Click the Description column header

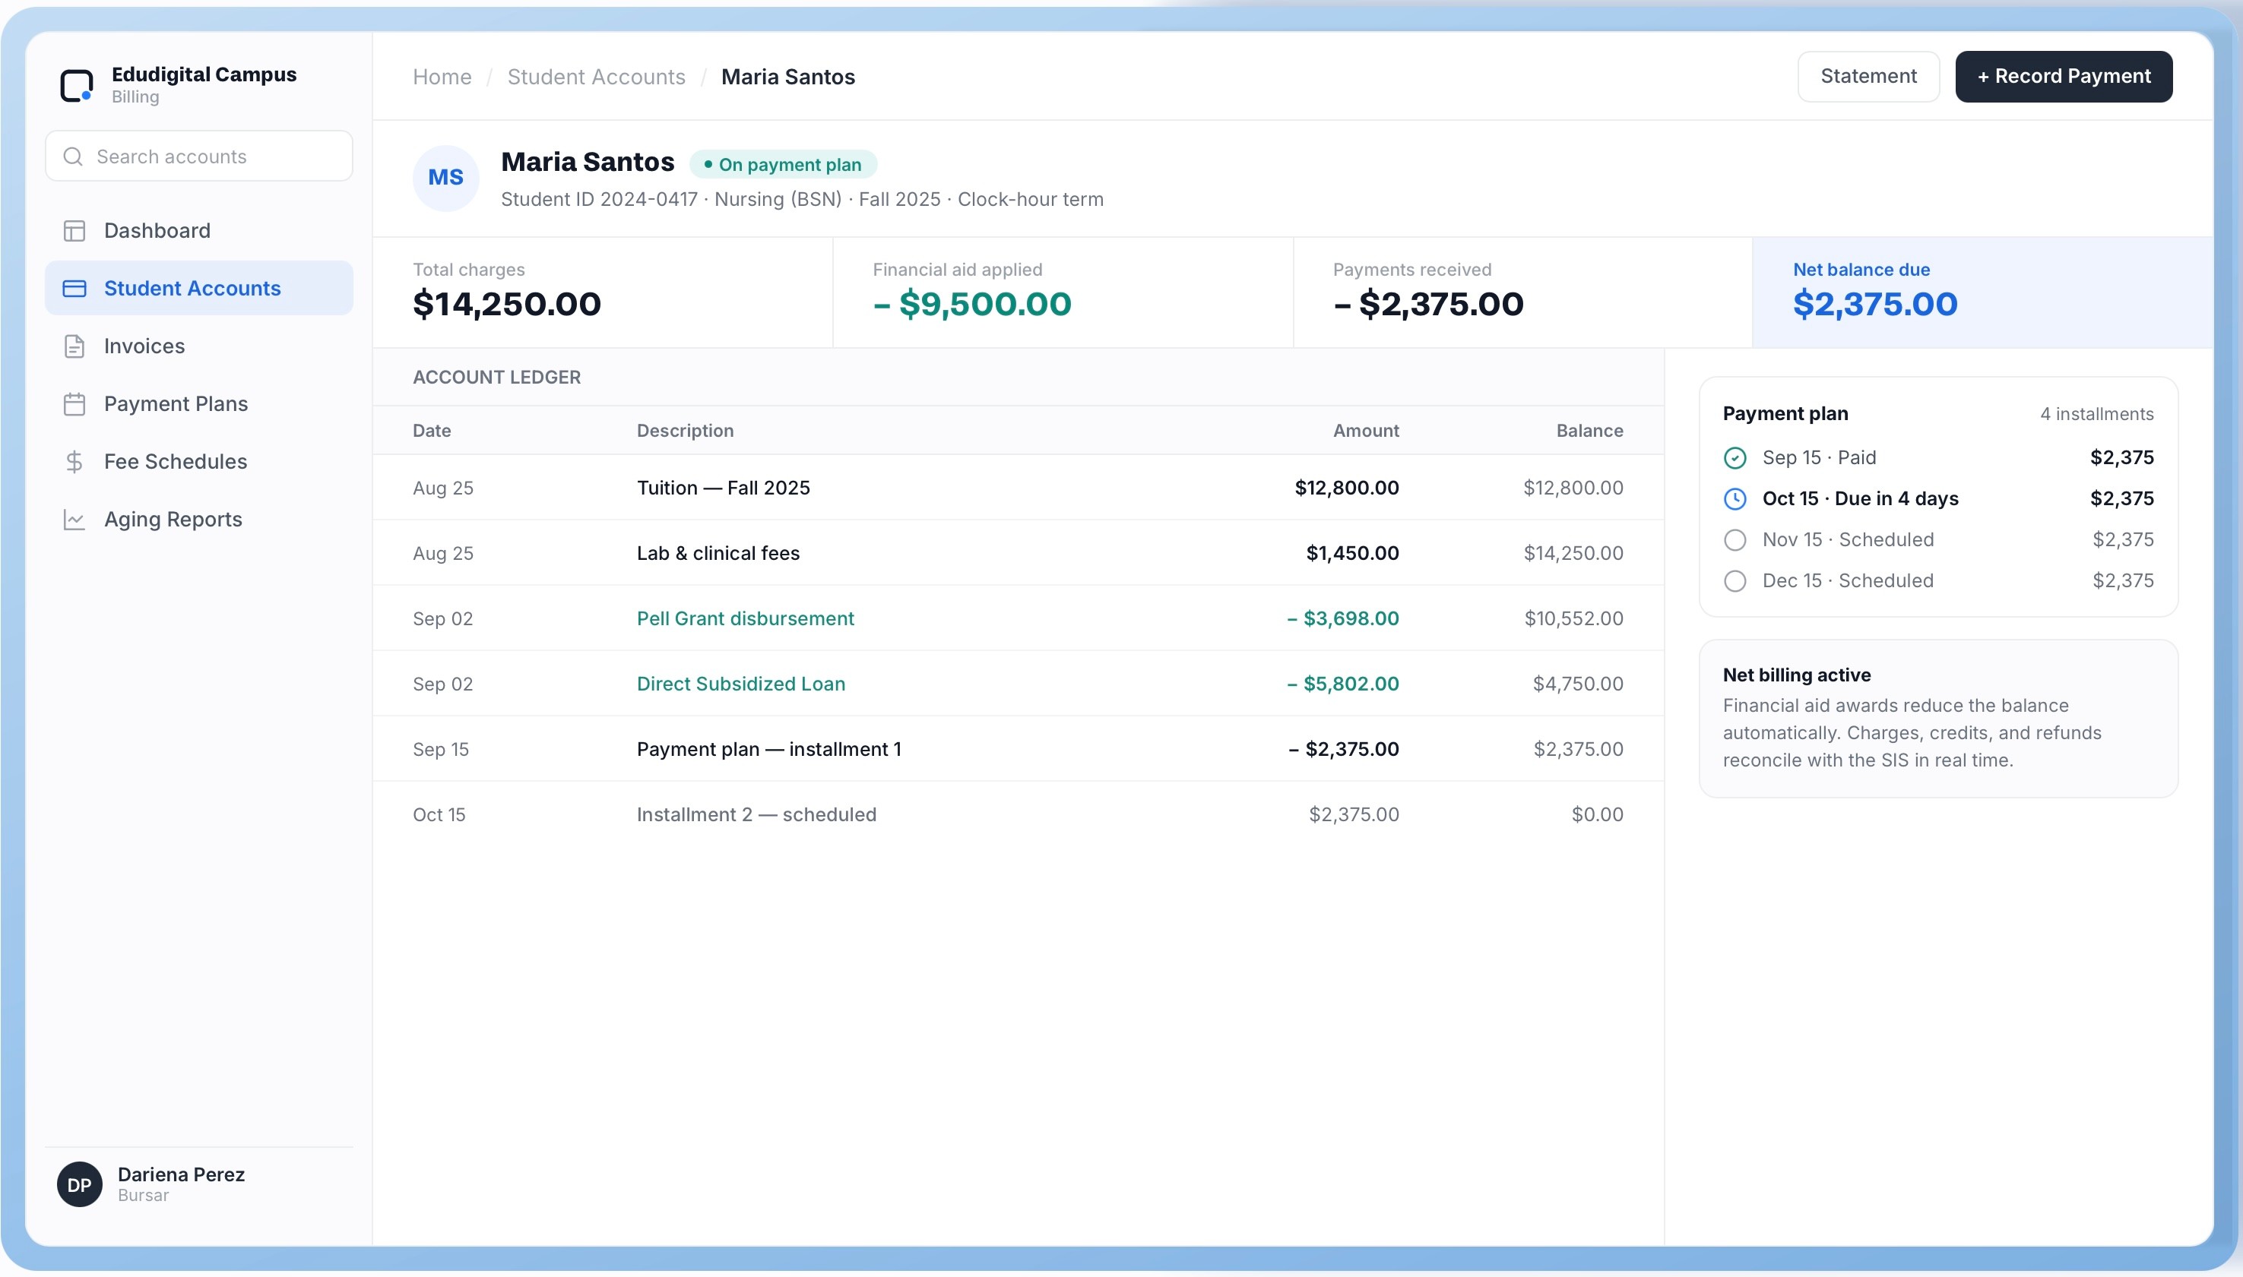click(686, 431)
